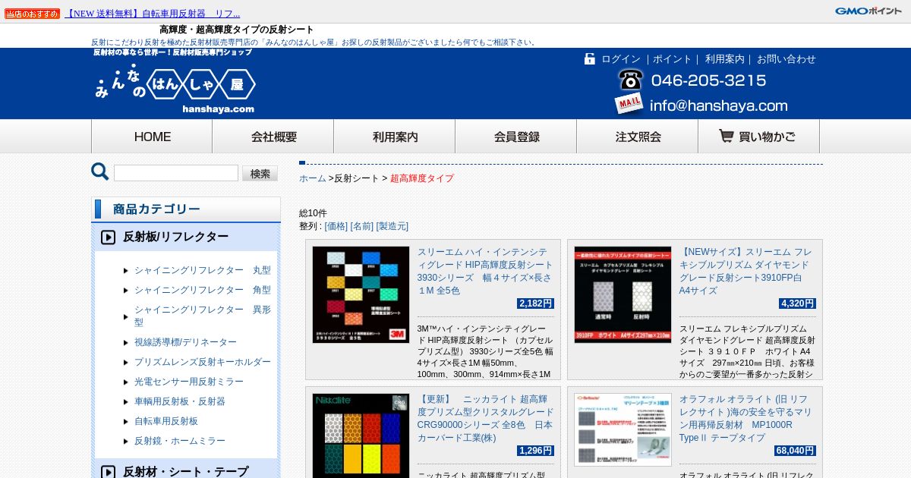Open the 利用案内 navigation tab
This screenshot has height=478, width=911.
[x=395, y=137]
